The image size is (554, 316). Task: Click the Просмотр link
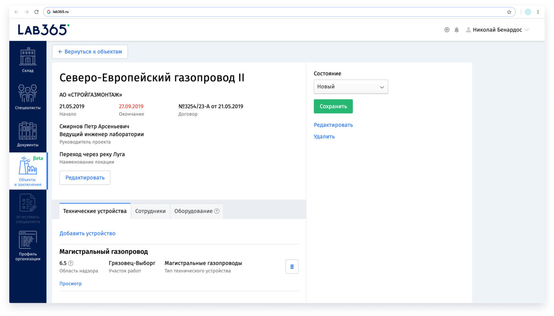pyautogui.click(x=71, y=284)
